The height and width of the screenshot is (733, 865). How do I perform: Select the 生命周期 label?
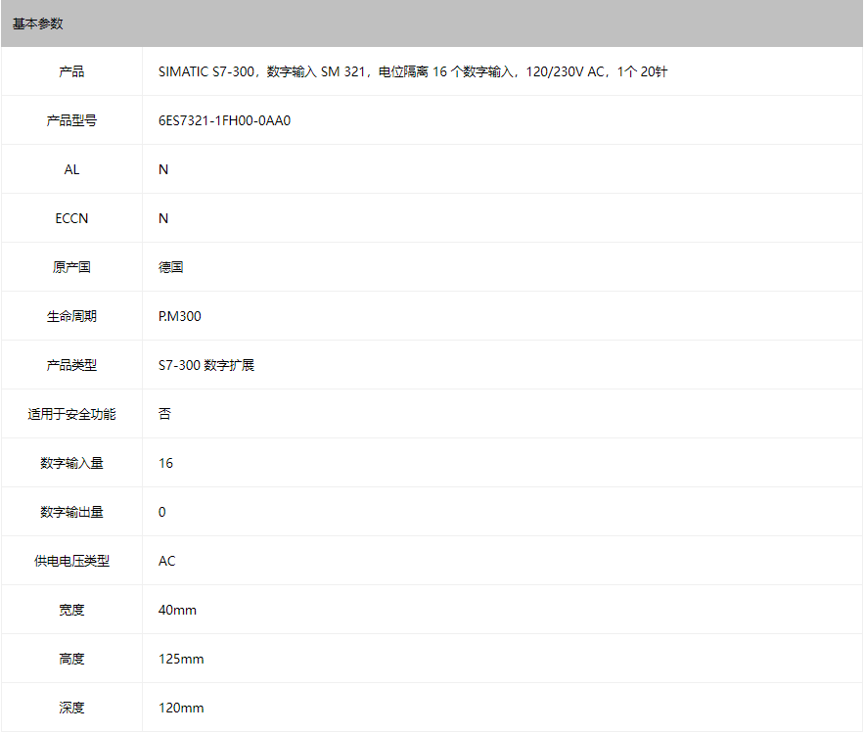click(71, 316)
